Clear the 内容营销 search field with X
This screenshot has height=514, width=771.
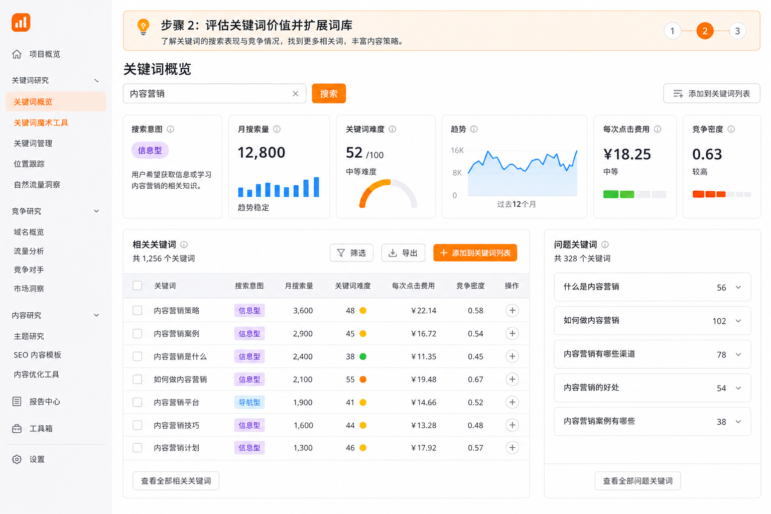click(x=295, y=94)
